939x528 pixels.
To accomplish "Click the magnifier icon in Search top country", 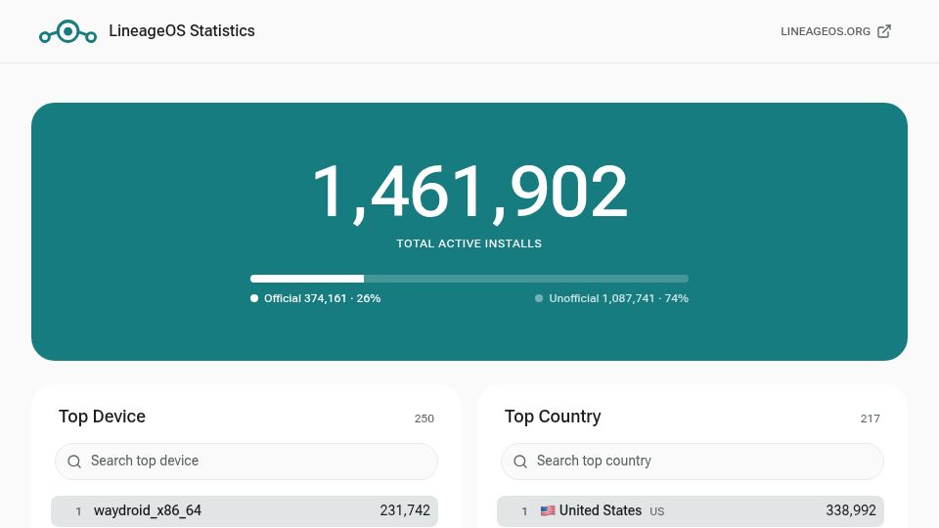I will (x=520, y=462).
